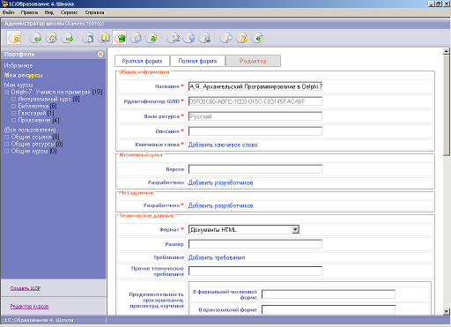Open the Вид menu

[49, 12]
